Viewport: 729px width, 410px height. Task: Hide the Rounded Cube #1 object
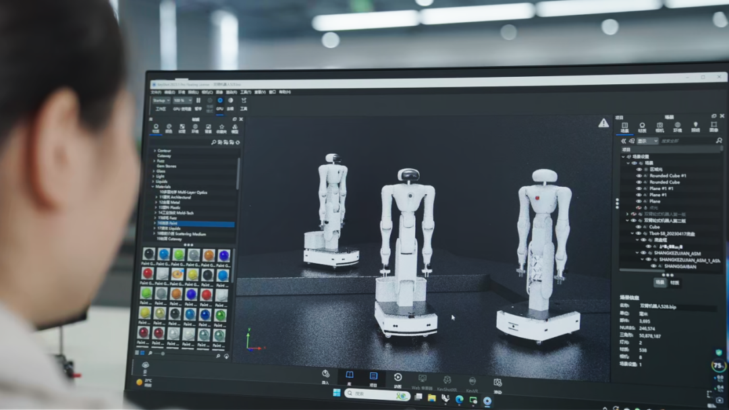(x=639, y=175)
